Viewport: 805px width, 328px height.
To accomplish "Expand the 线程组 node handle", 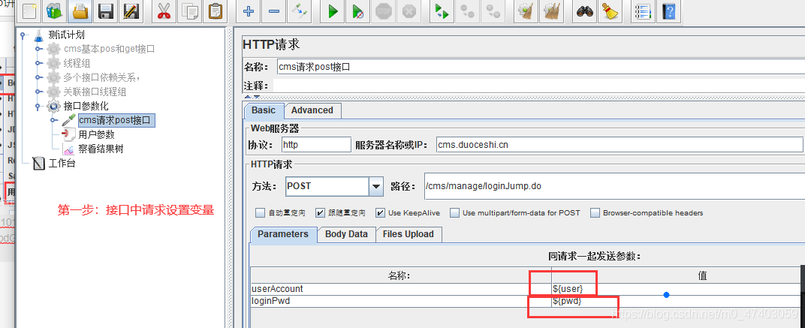I will tap(38, 64).
